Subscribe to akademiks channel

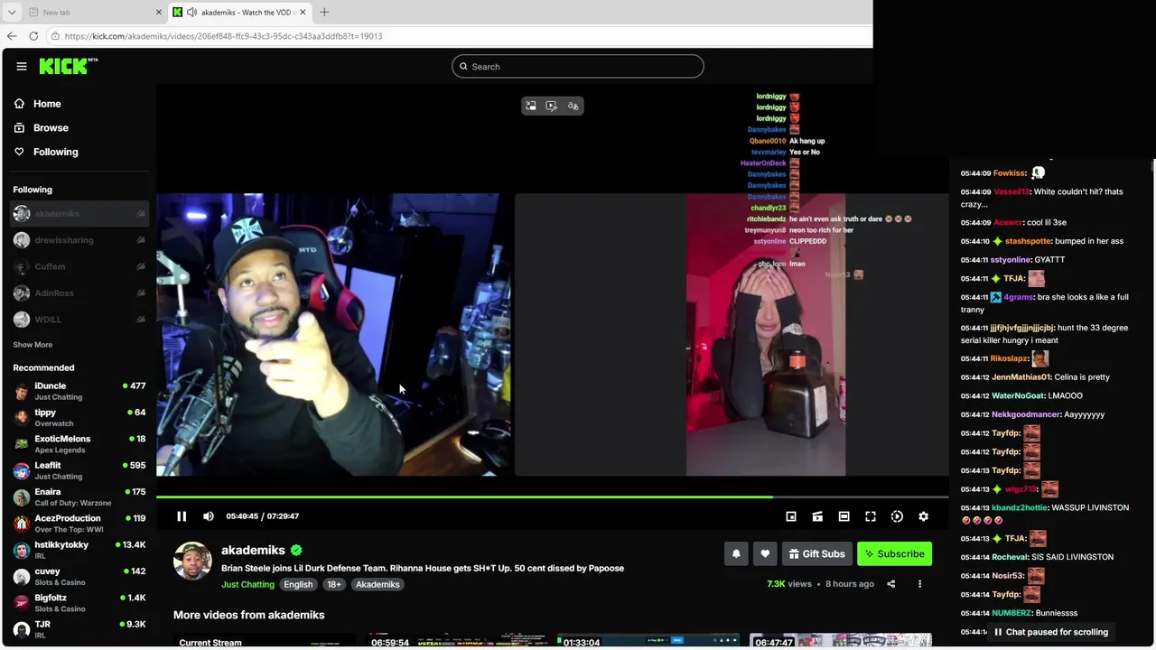coord(894,553)
